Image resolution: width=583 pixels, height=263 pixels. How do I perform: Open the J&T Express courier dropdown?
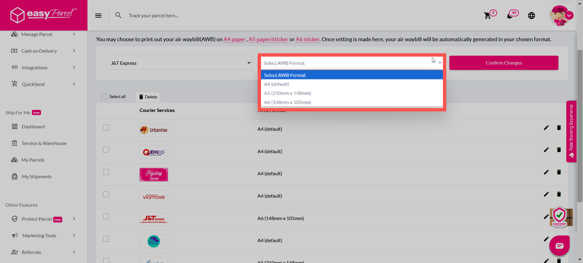point(179,63)
